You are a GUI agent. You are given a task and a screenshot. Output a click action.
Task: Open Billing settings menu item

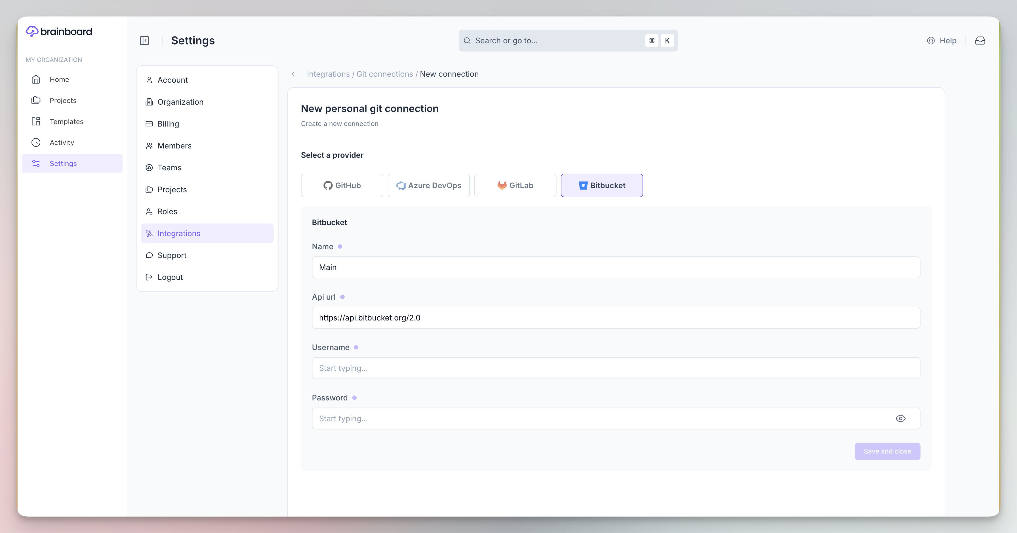[x=168, y=124]
